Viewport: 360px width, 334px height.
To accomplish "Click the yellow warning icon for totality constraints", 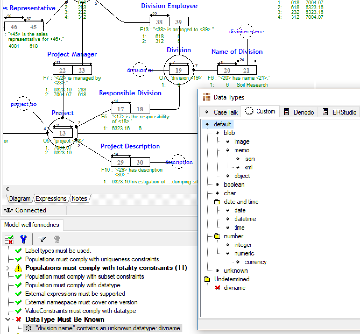I will [18, 268].
